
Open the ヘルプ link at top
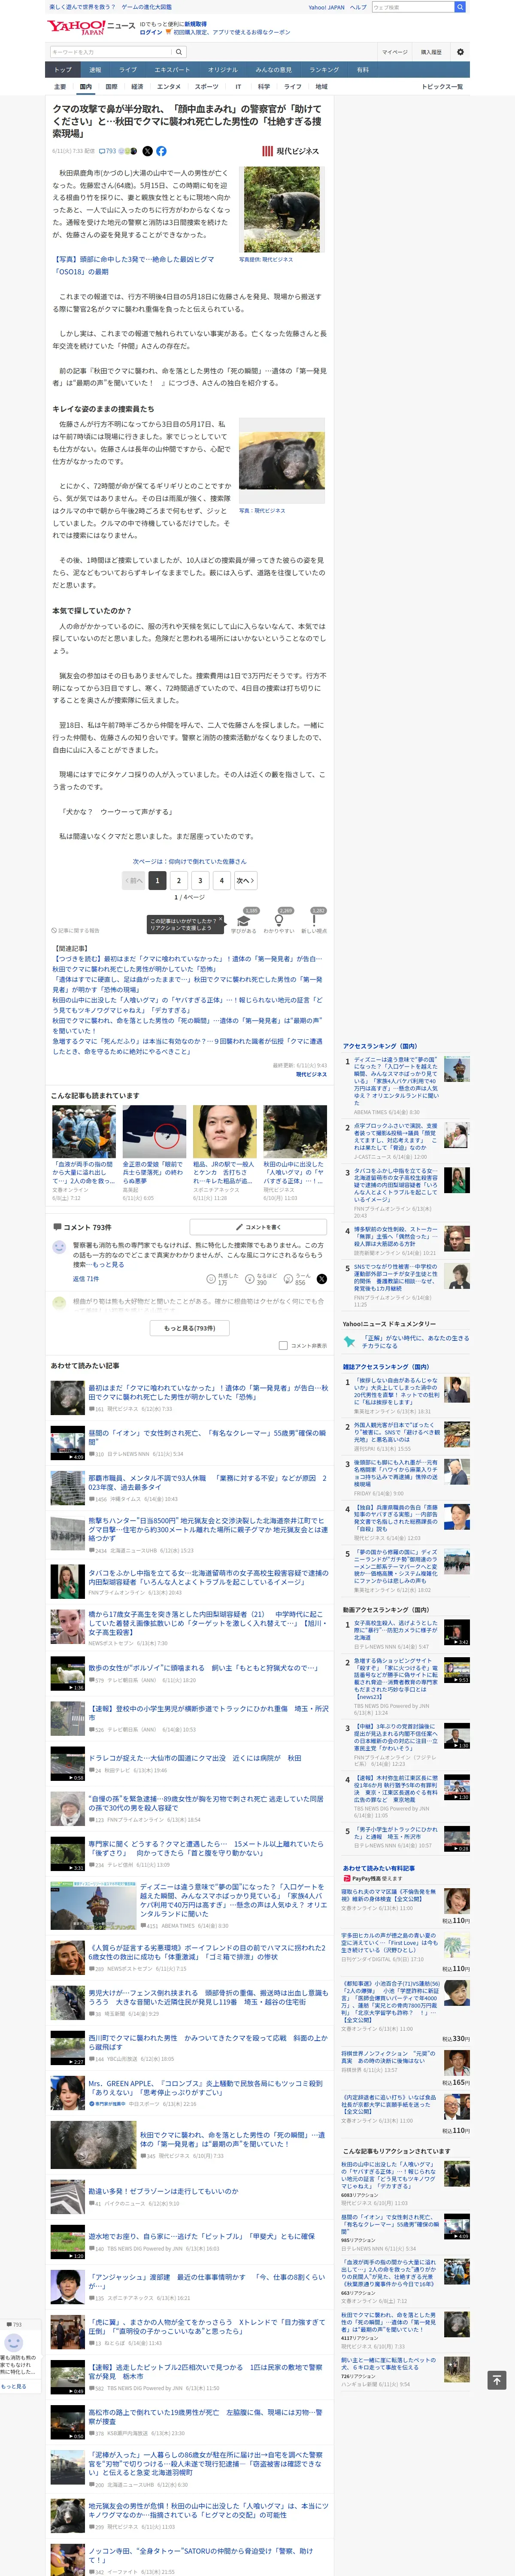coord(358,7)
